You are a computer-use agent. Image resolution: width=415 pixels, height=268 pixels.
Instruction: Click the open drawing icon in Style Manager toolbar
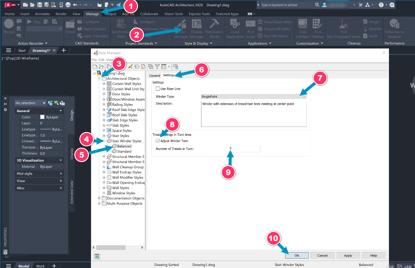click(101, 67)
